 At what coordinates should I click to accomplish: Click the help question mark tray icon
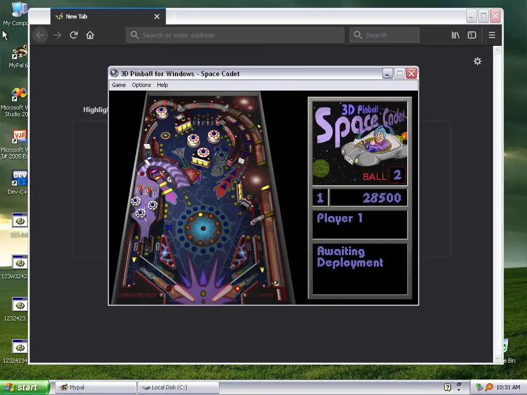click(447, 387)
